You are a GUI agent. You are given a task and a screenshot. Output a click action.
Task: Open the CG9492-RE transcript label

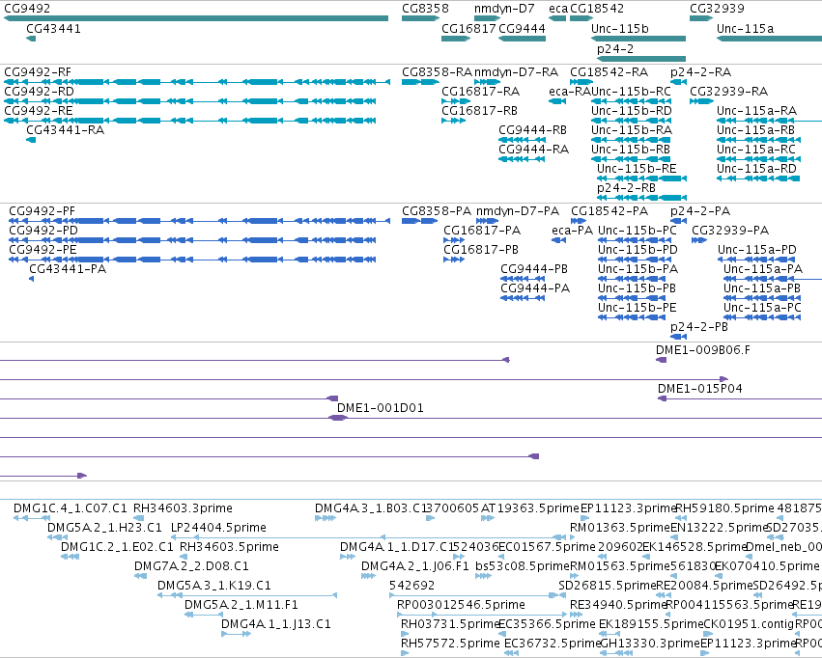(39, 111)
